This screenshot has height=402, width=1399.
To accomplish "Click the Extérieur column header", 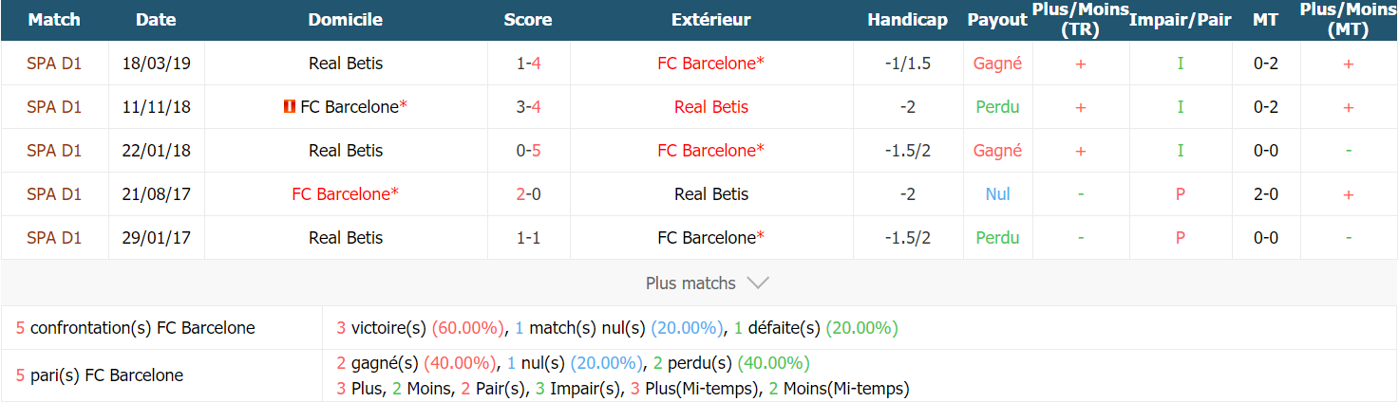I will [711, 20].
